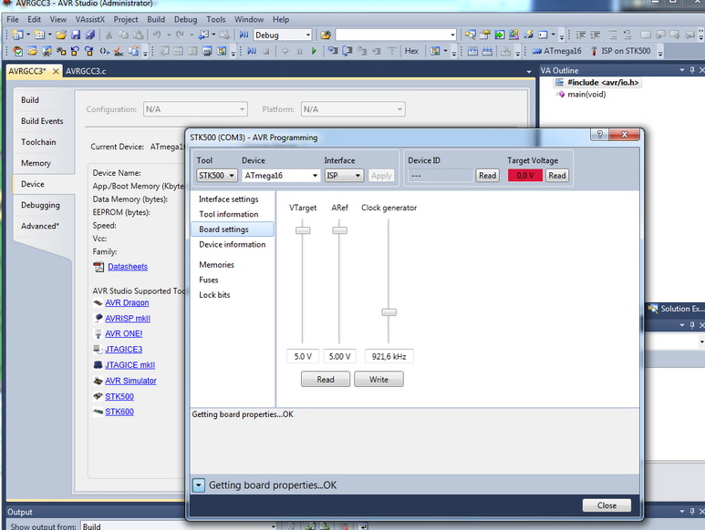Screen dimensions: 705x530
Task: Click the help question mark in dialog title bar
Action: click(x=600, y=135)
